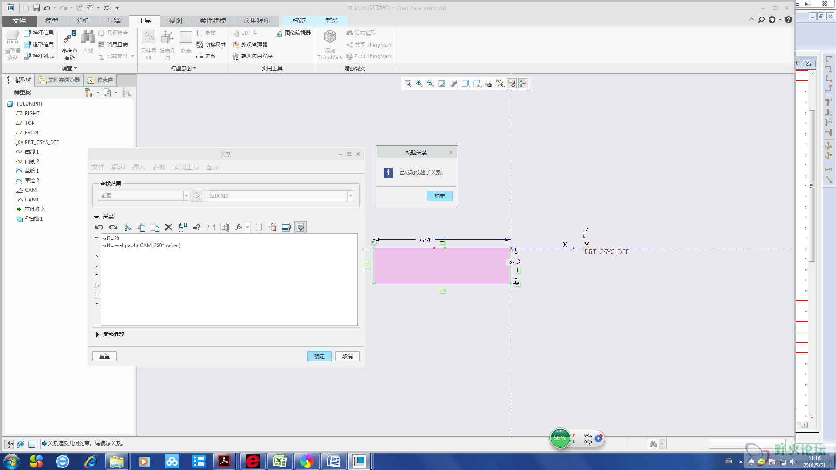Click the Repaint icon in graphics toolbar

click(442, 84)
